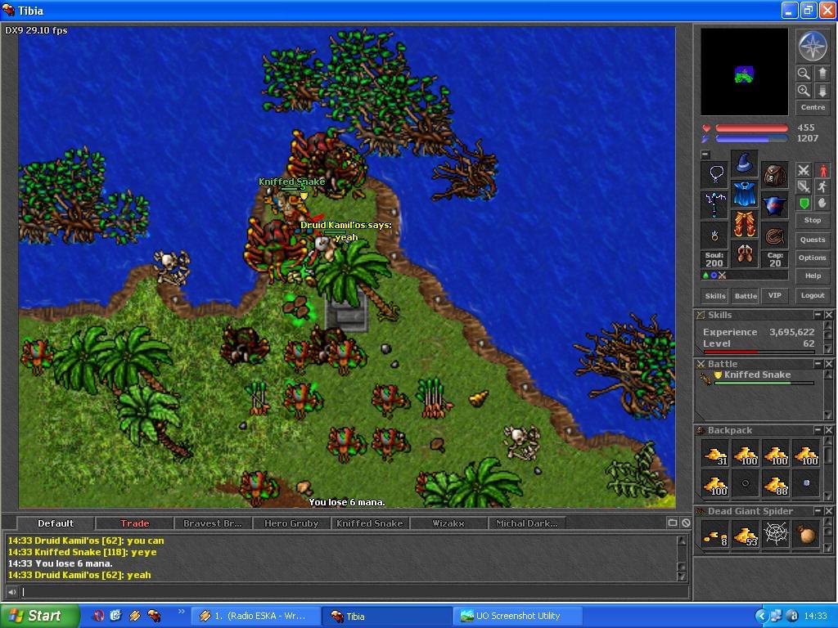Image resolution: width=838 pixels, height=628 pixels.
Task: Switch to the Trade chat tab
Action: click(x=135, y=523)
